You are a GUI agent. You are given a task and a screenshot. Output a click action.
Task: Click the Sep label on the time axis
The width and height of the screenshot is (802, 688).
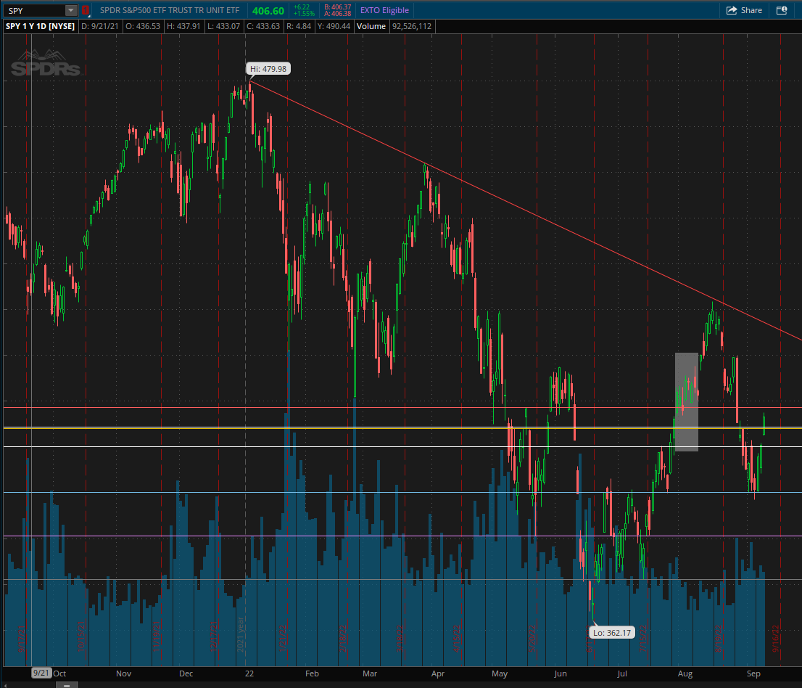click(x=753, y=673)
